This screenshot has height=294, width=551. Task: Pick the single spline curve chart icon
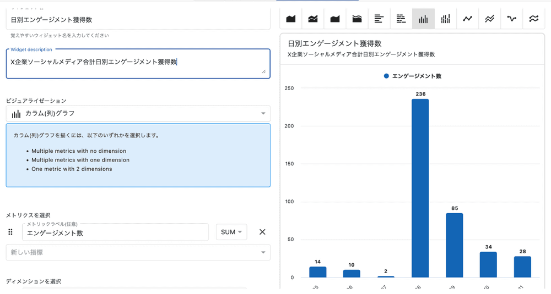[512, 19]
